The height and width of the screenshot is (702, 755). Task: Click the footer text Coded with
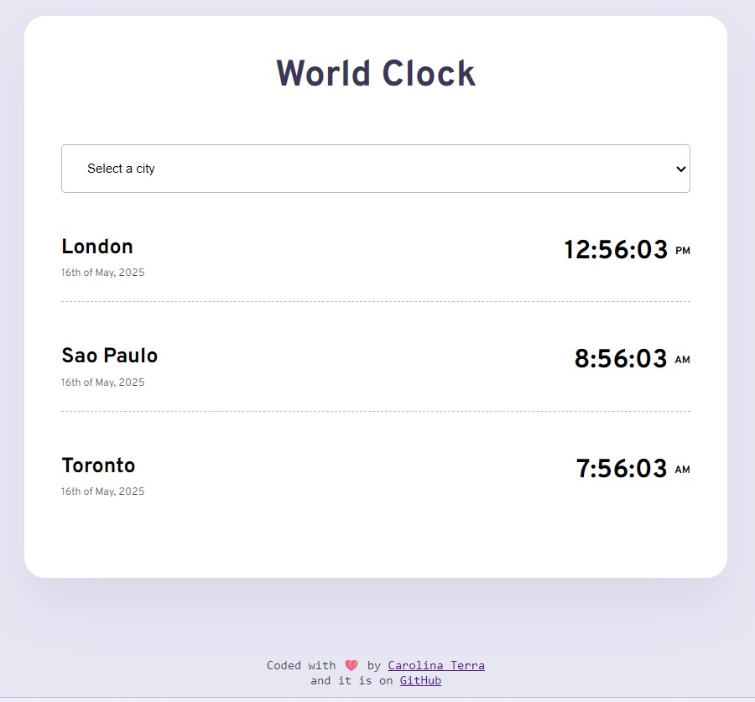(301, 665)
